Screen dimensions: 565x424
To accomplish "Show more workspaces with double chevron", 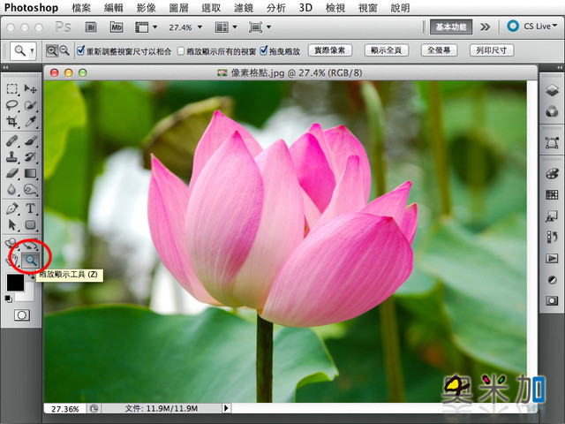I will click(x=485, y=27).
